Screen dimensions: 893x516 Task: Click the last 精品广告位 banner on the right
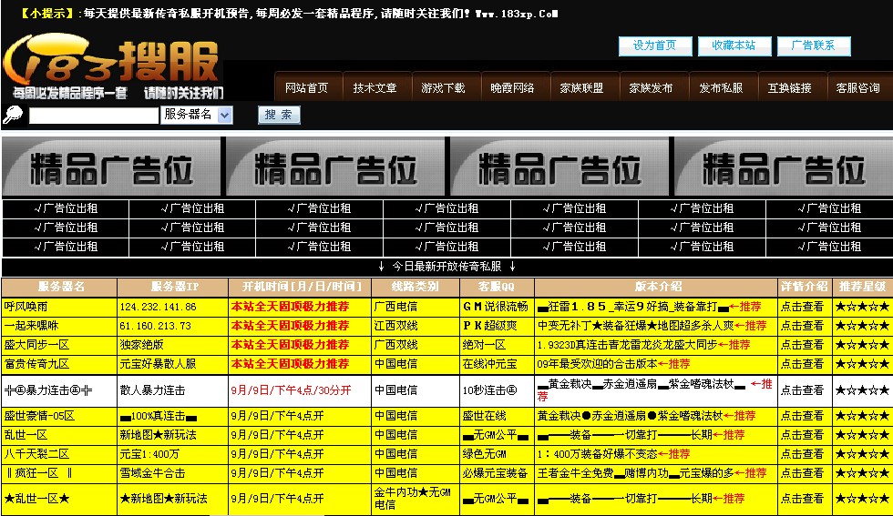coord(782,167)
